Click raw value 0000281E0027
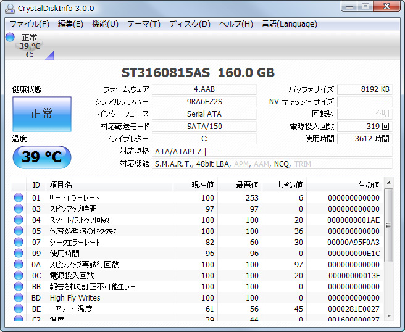Viewport: 405px width, 332px height. tap(354, 309)
